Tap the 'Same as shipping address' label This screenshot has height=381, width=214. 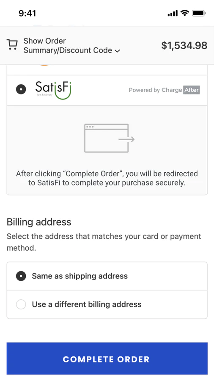80,276
